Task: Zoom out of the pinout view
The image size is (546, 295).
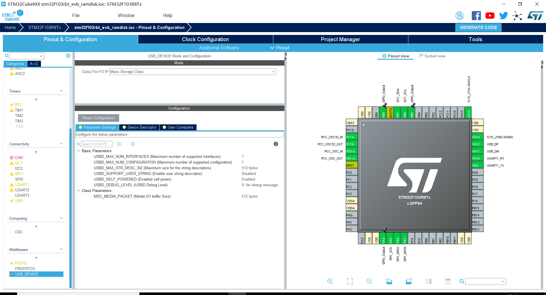Action: tap(369, 281)
